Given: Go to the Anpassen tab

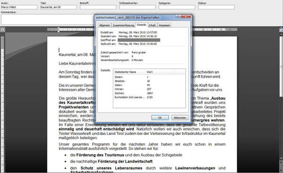Looking at the screenshot, I should point(165,25).
